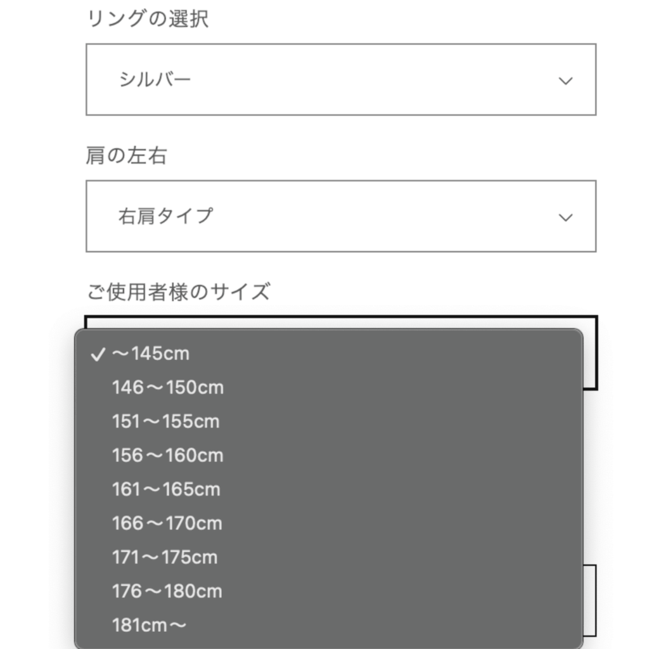
Task: Choose 171～175cm from the size list
Action: pos(329,558)
